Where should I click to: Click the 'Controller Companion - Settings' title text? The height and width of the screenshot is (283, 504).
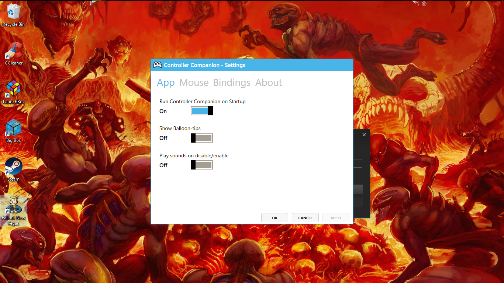pos(204,65)
